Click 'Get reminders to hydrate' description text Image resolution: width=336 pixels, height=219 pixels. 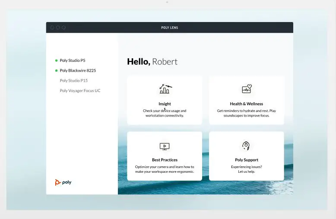(247, 113)
